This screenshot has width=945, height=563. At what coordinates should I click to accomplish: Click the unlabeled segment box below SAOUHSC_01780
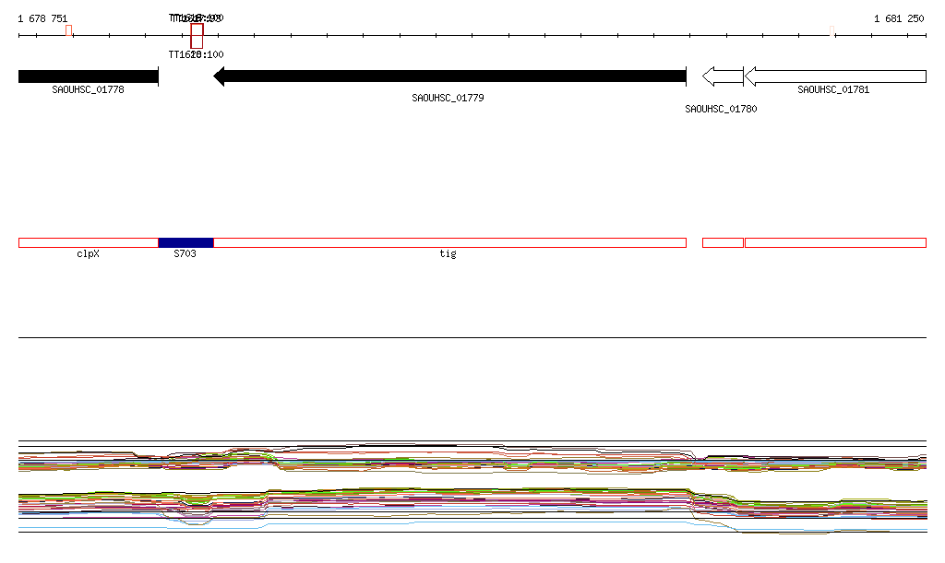723,242
